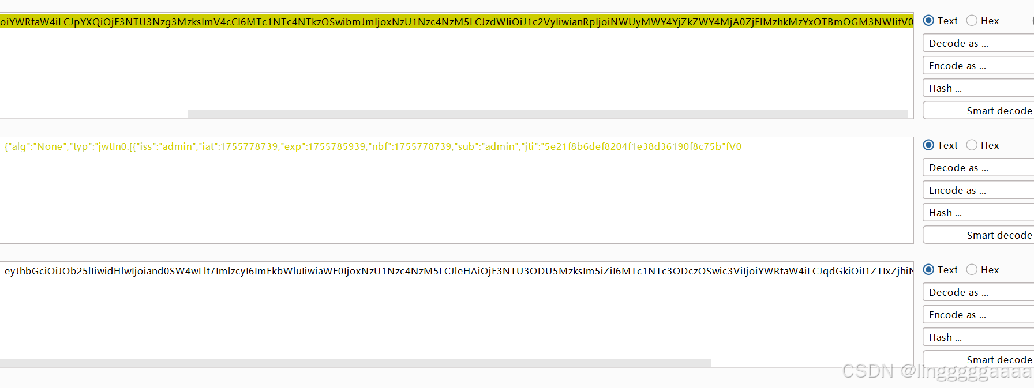Open 'Encode as ...' dropdown in third panel
The image size is (1034, 388).
tap(979, 315)
